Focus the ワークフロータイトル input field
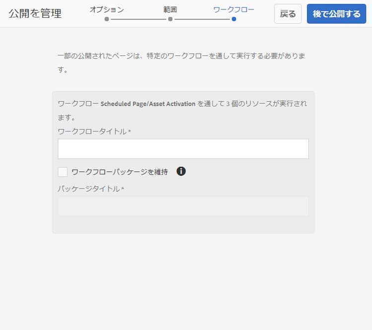The width and height of the screenshot is (372, 330). pyautogui.click(x=183, y=149)
